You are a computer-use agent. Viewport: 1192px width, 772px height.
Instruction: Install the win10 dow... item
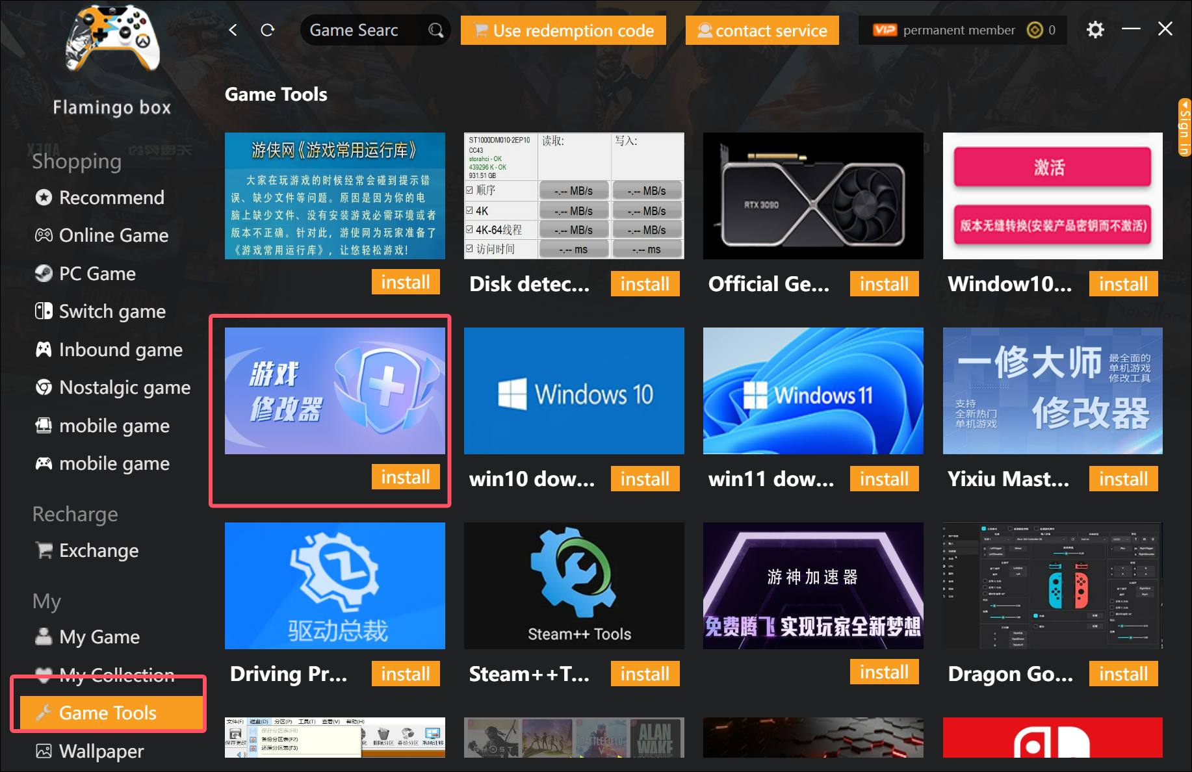click(645, 479)
